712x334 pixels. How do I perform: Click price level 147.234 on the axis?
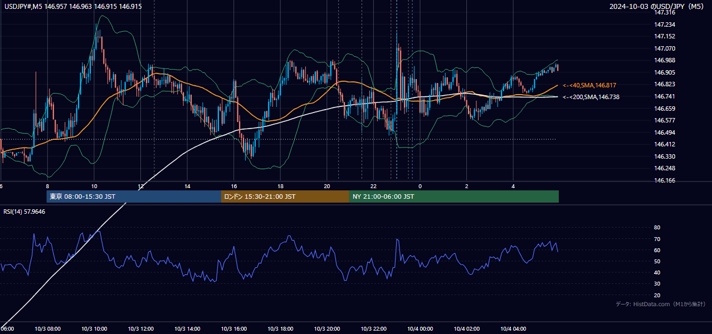click(x=665, y=24)
